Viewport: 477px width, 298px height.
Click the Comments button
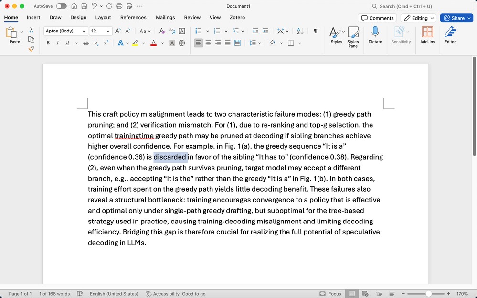click(x=377, y=18)
